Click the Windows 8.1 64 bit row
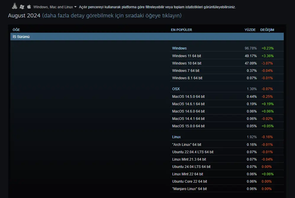 tap(227, 78)
